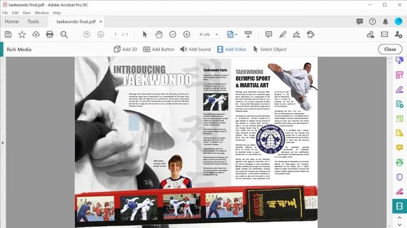Click the light blue placeholder box on the page
Image resolution: width=407 pixels, height=228 pixels.
pos(134,123)
